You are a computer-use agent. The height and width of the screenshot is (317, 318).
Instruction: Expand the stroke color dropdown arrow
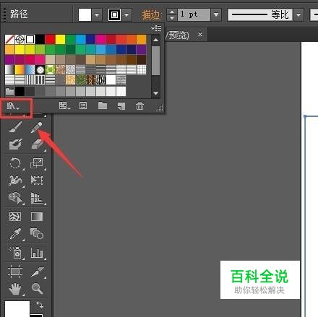click(126, 15)
